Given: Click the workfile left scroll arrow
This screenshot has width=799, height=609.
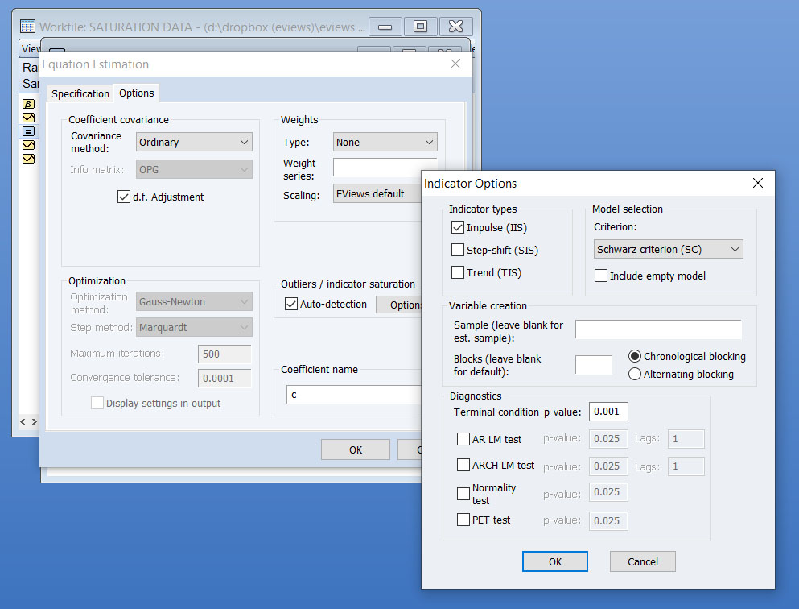Looking at the screenshot, I should pyautogui.click(x=23, y=421).
